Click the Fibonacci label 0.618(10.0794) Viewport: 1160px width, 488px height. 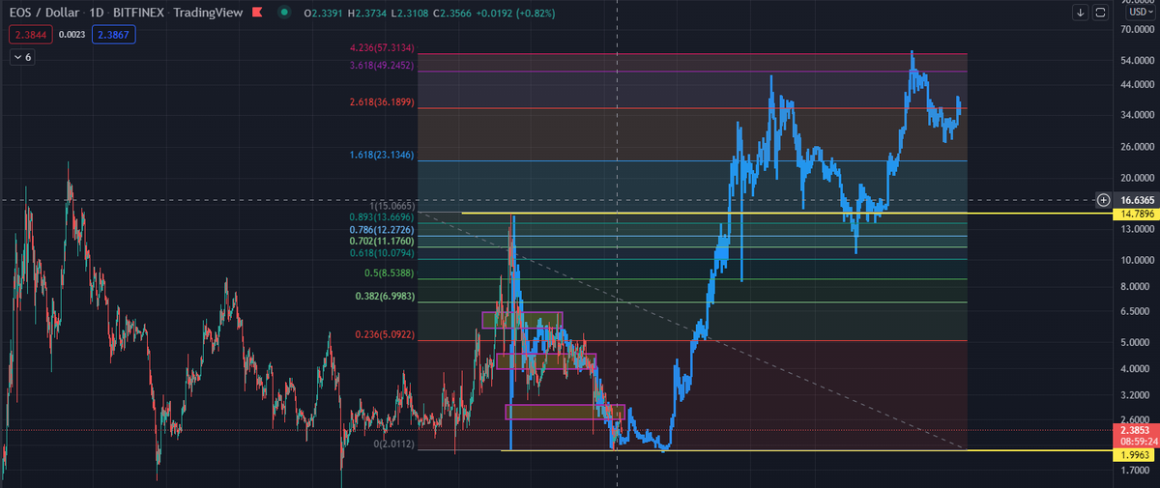[x=382, y=252]
